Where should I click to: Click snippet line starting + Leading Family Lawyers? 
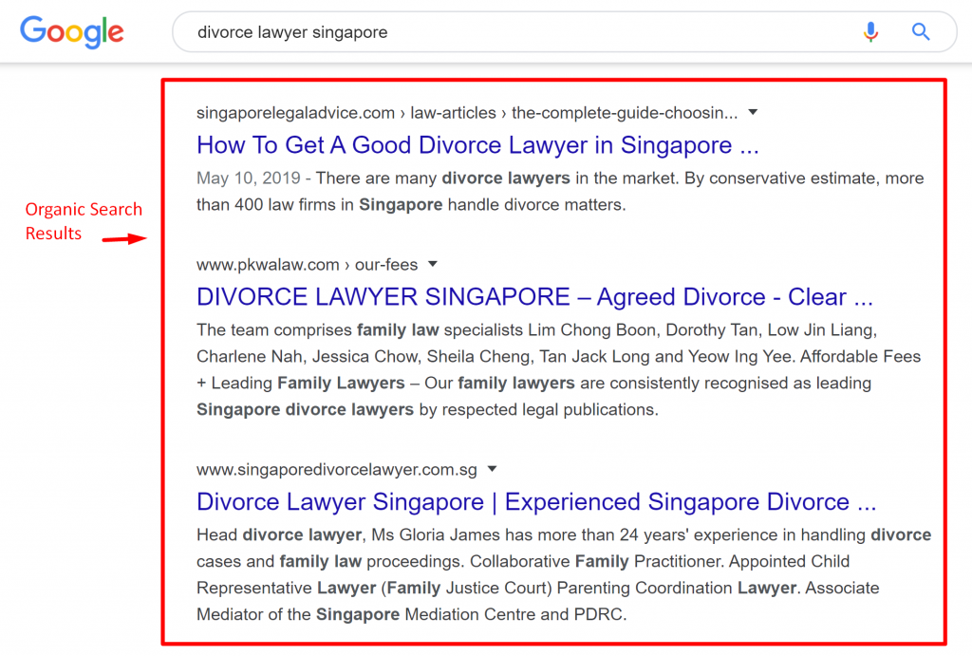coord(533,384)
